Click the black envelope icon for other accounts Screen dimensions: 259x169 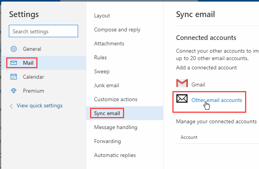coord(182,98)
